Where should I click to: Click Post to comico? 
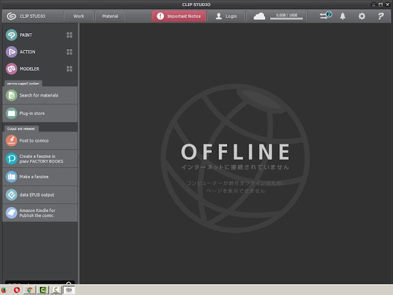point(40,141)
